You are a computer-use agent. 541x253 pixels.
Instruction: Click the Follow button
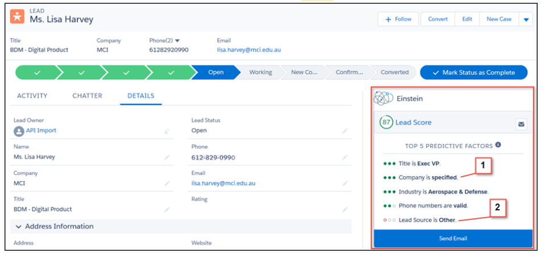(x=398, y=19)
